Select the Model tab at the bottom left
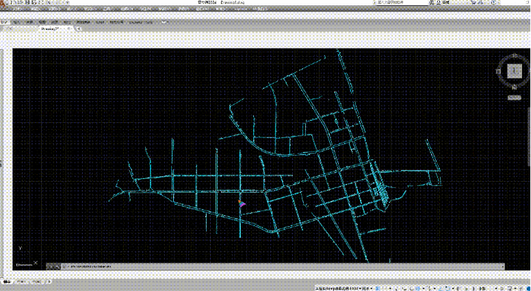Image resolution: width=531 pixels, height=291 pixels. 8,281
